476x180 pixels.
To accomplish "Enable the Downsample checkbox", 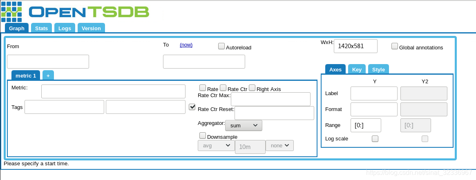I will point(203,135).
